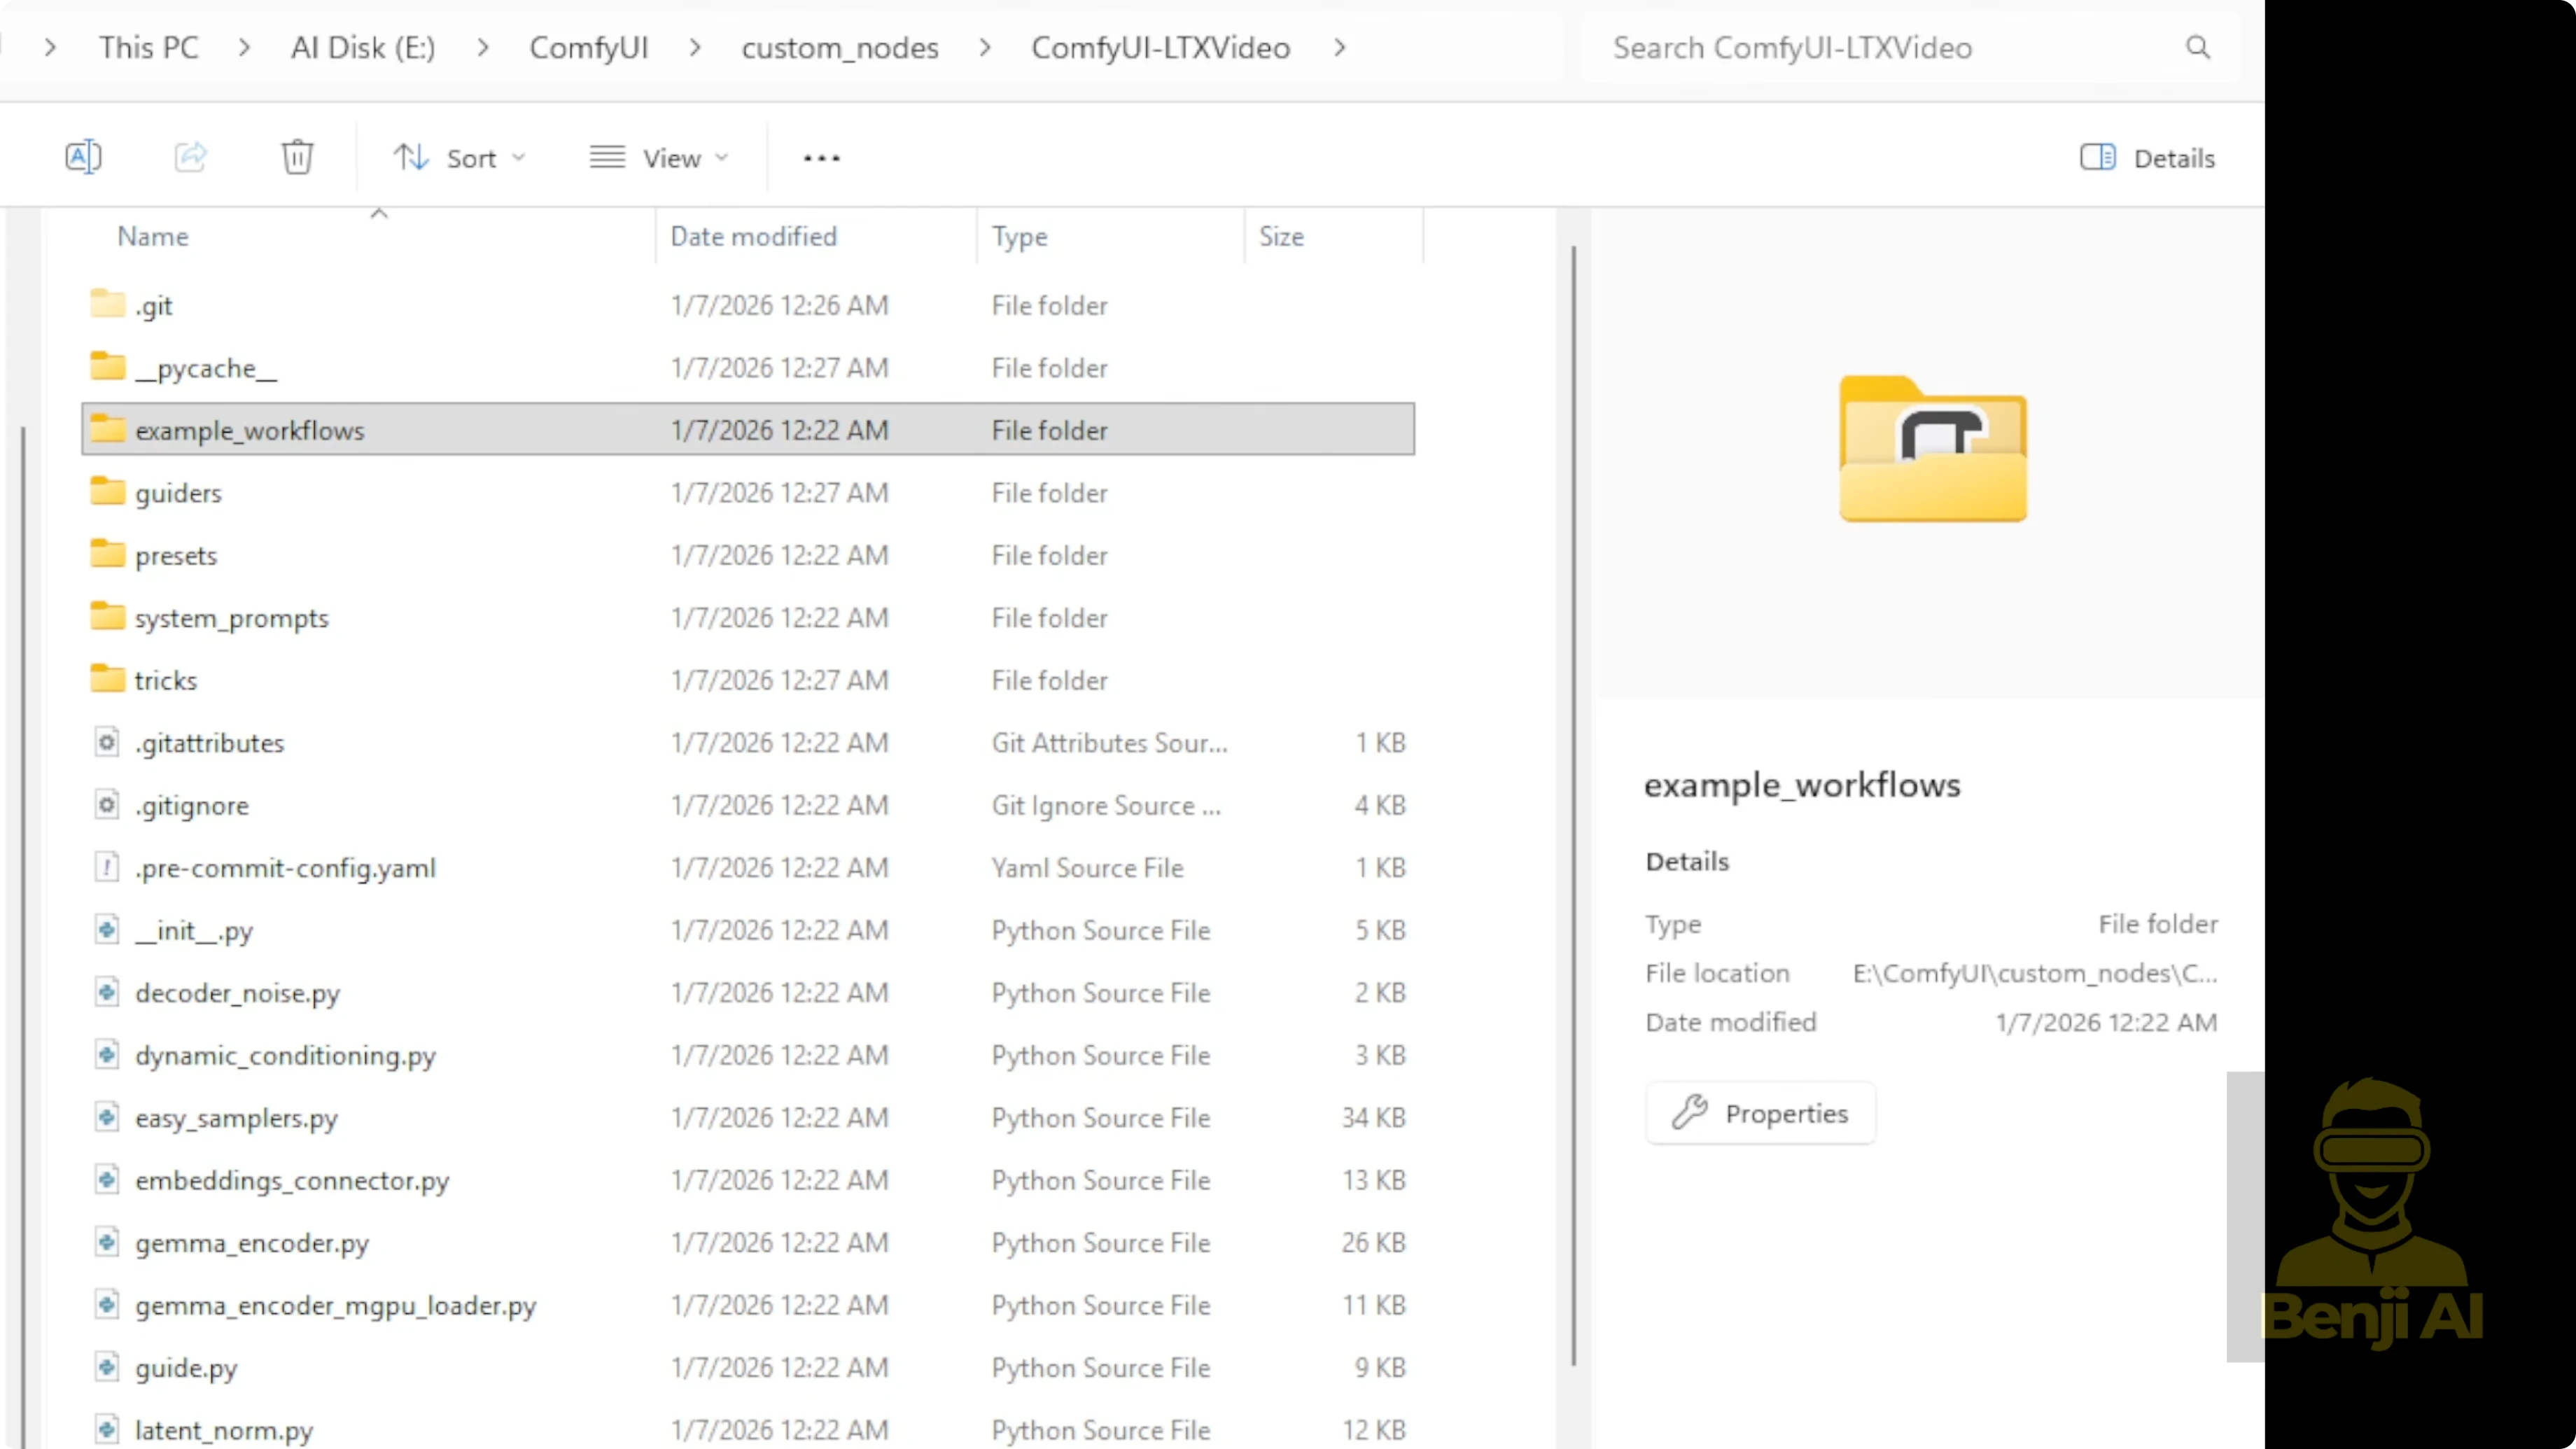The height and width of the screenshot is (1449, 2576).
Task: Open the View dropdown menu
Action: (x=659, y=158)
